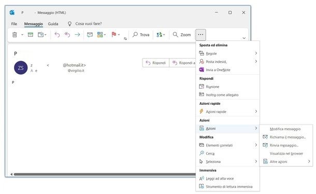Click the three-dots overflow button
316x194 pixels.
point(200,35)
